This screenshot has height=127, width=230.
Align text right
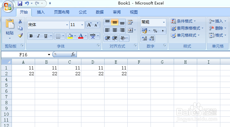pyautogui.click(x=122, y=30)
